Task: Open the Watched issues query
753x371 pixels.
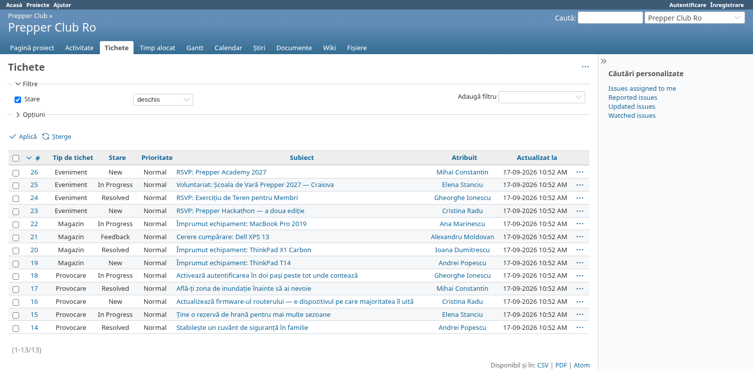Action: click(x=632, y=116)
